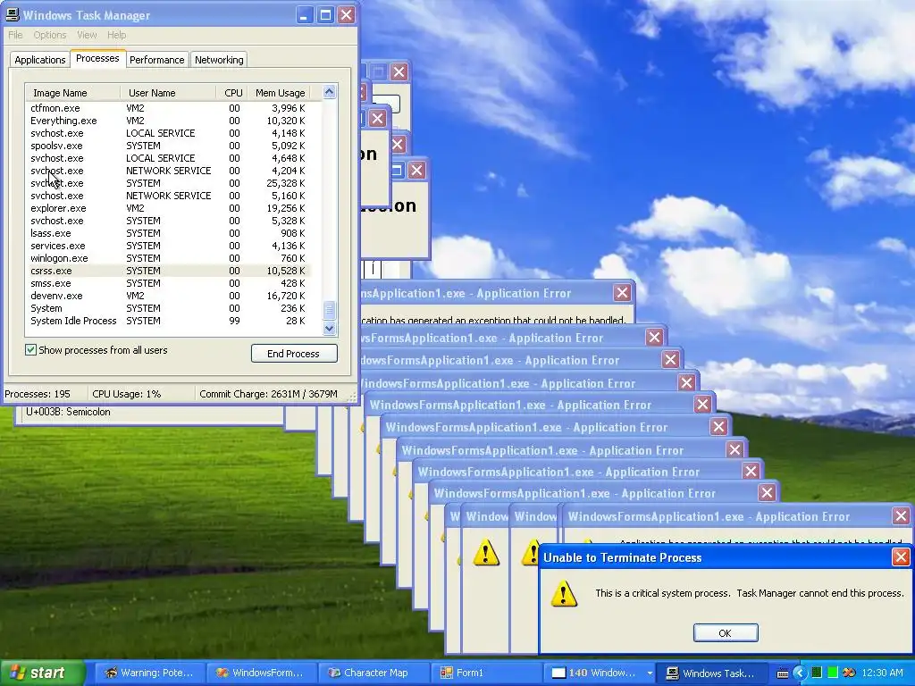Click process list scrollbar up arrow
This screenshot has width=915, height=686.
coord(329,92)
